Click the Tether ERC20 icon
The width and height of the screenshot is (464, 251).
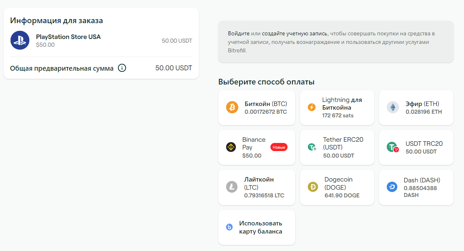(312, 147)
